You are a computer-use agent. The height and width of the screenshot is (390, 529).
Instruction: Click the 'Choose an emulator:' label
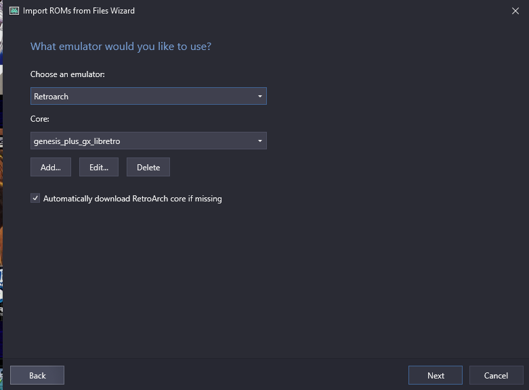[x=68, y=74]
